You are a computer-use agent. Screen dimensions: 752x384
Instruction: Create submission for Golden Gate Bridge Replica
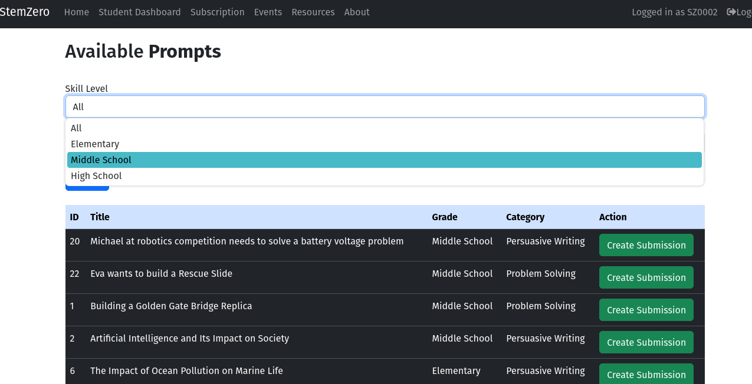(646, 309)
